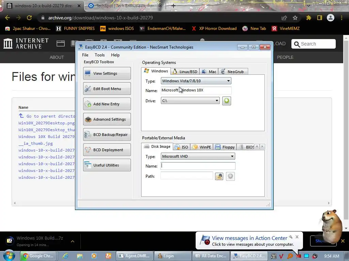Switch to the NeoGrub tab
This screenshot has width=349, height=261.
tap(233, 71)
